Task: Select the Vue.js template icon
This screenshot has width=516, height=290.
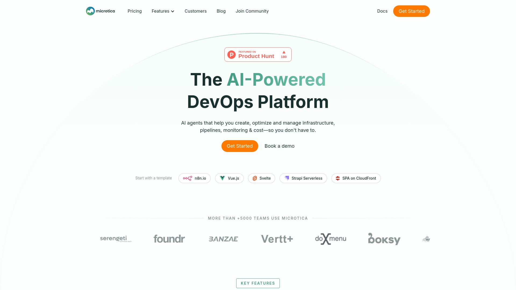Action: [222, 178]
